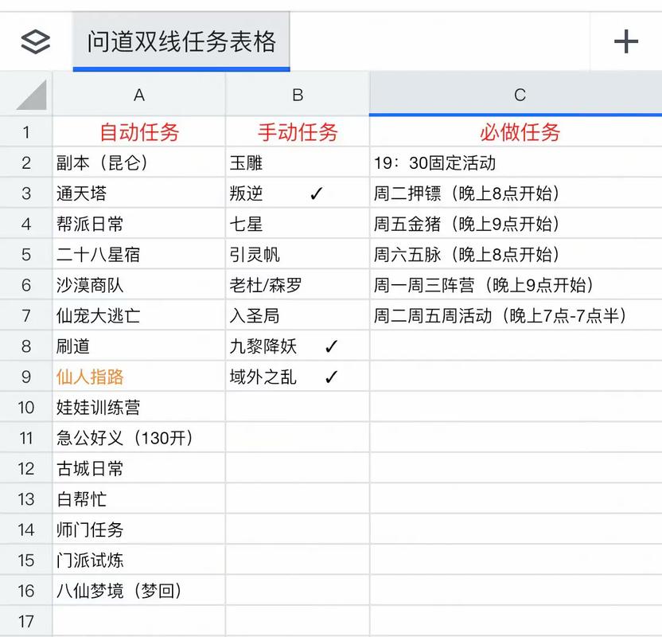Select cell 刷道
Image resolution: width=662 pixels, height=637 pixels.
tap(139, 346)
